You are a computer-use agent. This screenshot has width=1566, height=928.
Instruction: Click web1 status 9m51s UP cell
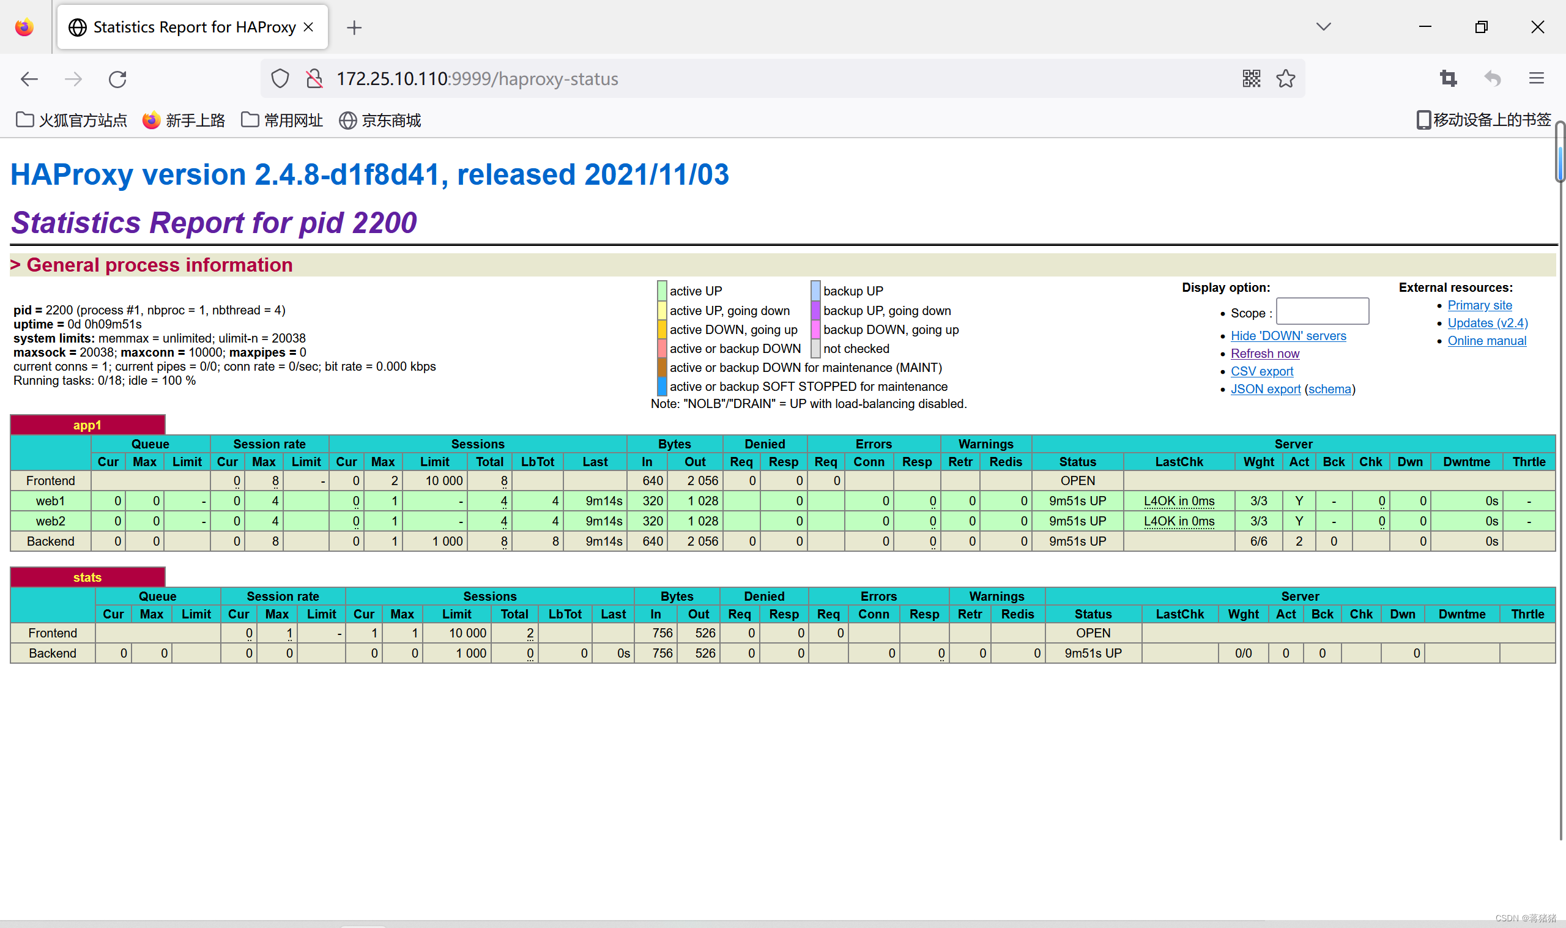[1077, 501]
